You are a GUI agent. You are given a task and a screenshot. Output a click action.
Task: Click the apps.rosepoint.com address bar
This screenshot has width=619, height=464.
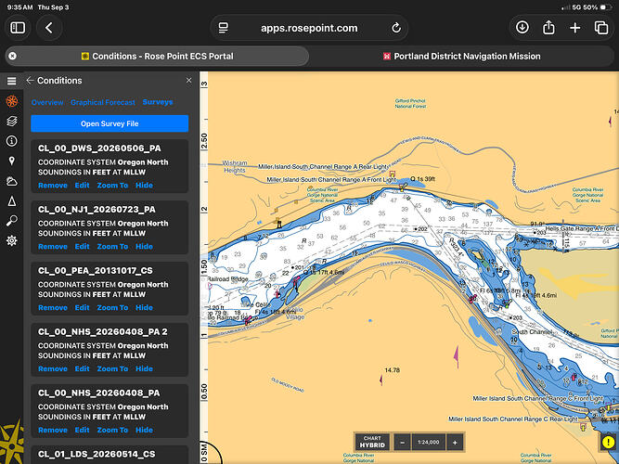click(x=309, y=28)
